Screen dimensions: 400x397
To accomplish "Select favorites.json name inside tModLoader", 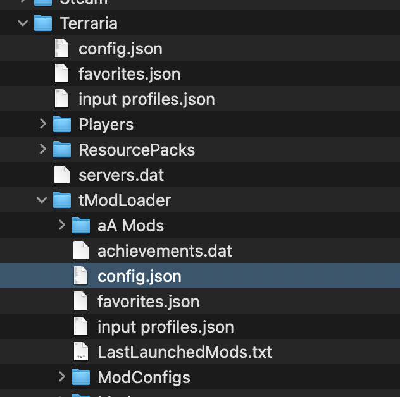I will tap(149, 302).
